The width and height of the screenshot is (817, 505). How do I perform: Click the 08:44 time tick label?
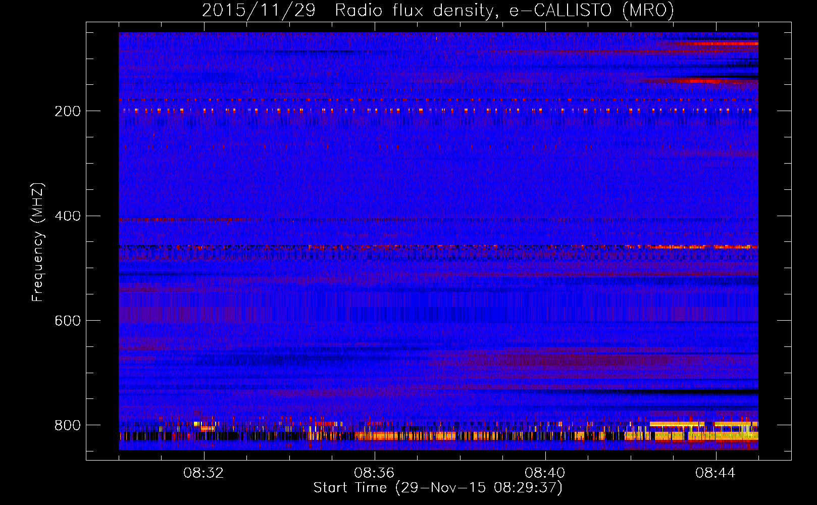click(716, 473)
